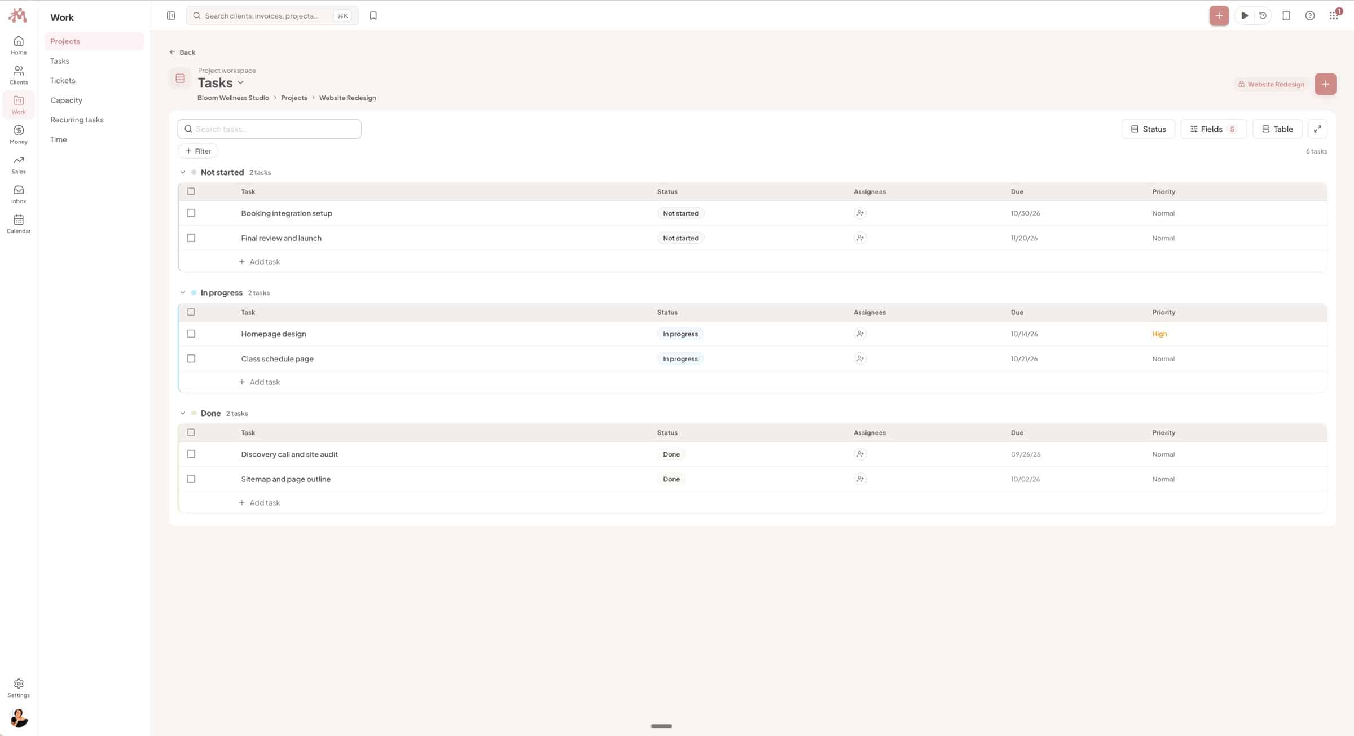Open Projects breadcrumb link
This screenshot has height=736, width=1354.
pos(294,98)
